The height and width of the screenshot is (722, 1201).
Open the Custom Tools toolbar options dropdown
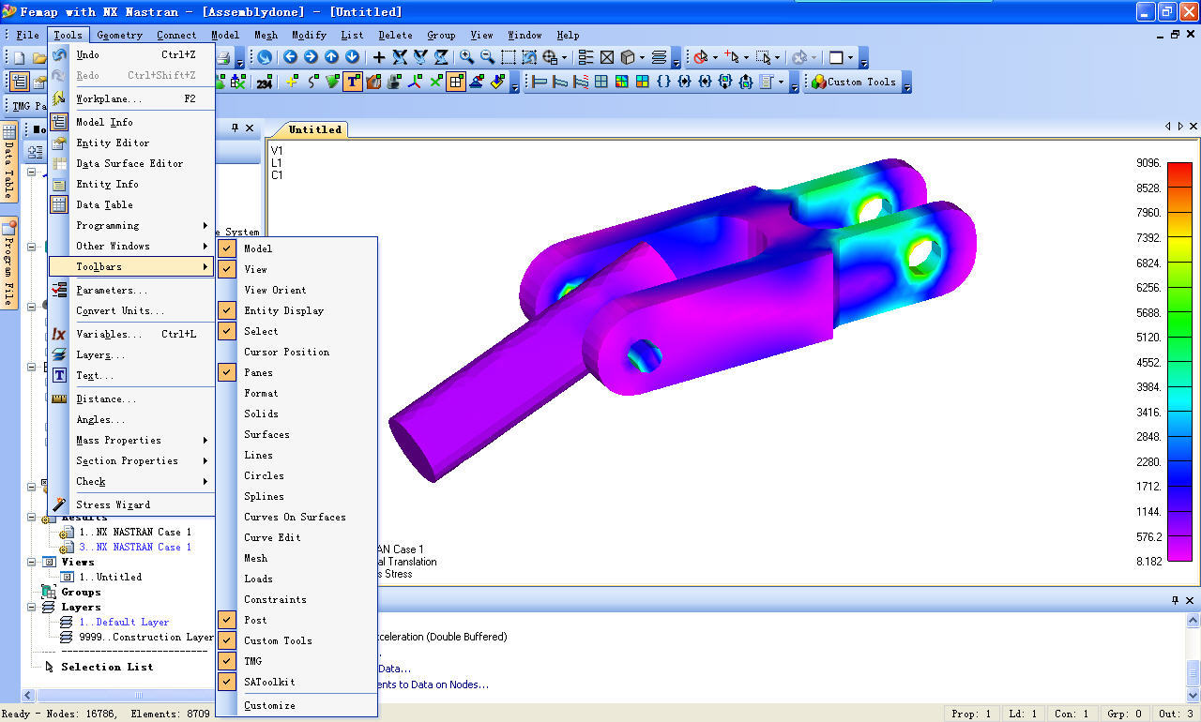coord(905,83)
